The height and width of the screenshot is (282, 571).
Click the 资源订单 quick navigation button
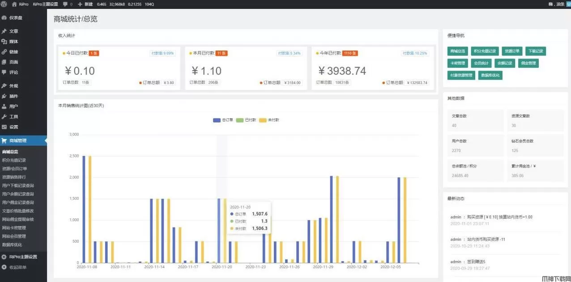511,51
